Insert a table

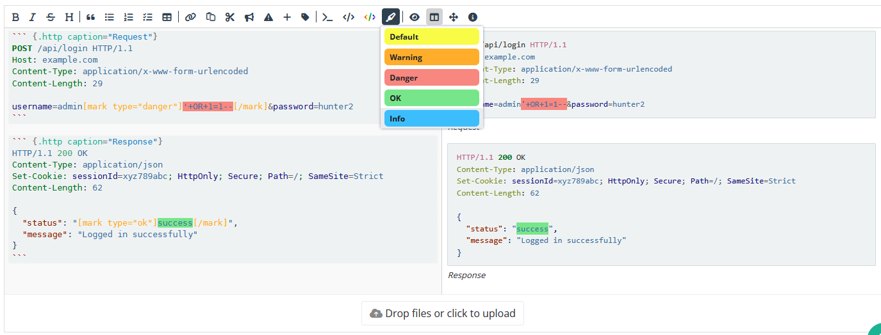pyautogui.click(x=167, y=17)
